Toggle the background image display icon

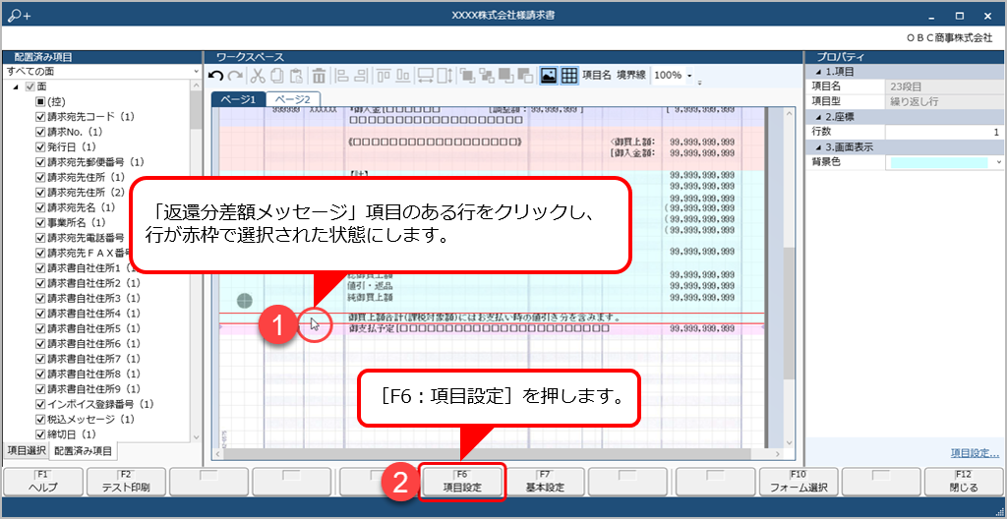point(549,76)
